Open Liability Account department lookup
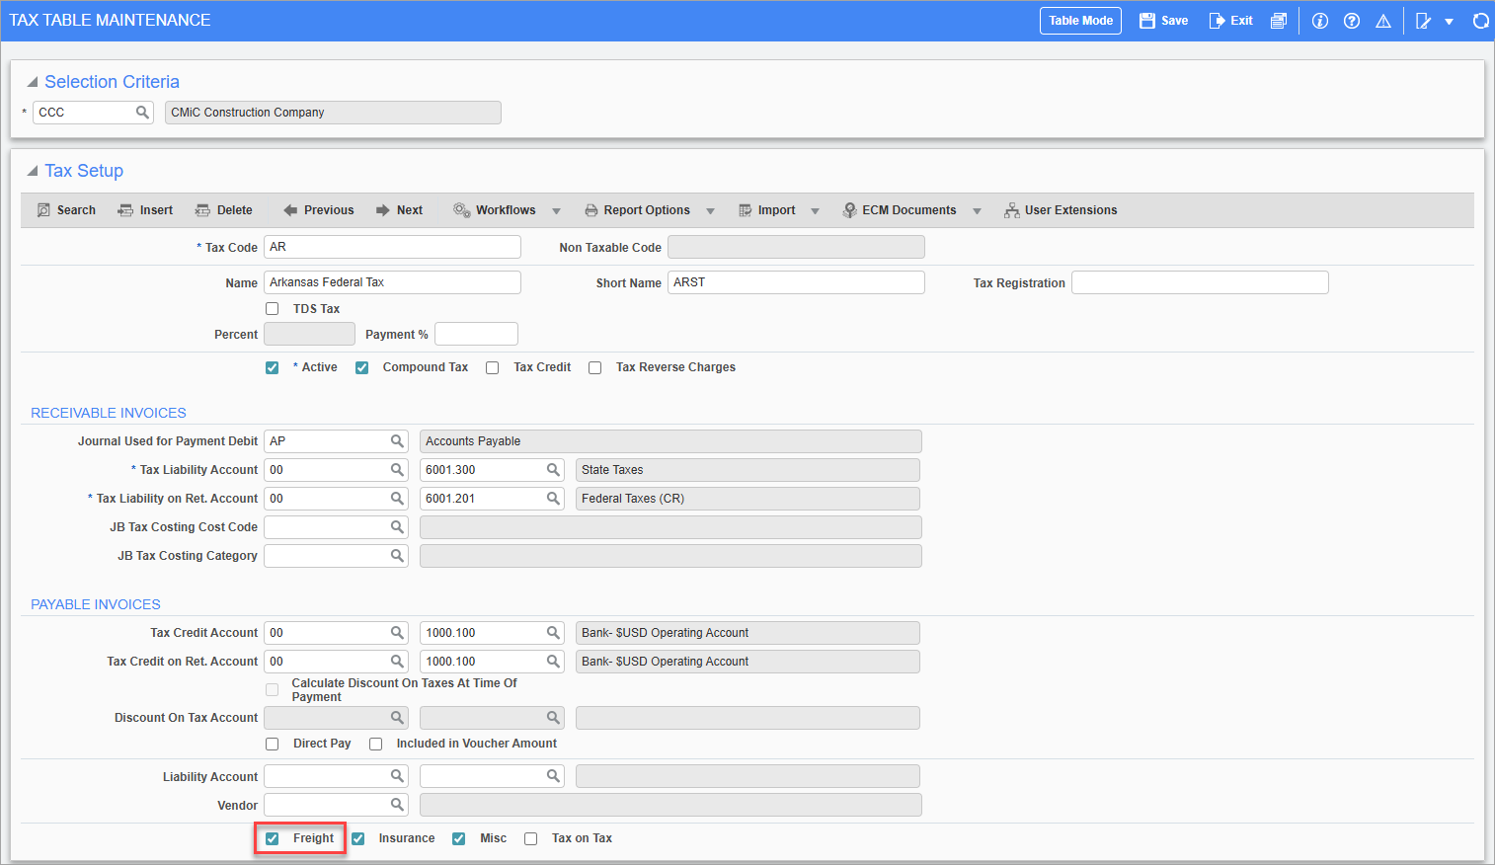Viewport: 1495px width, 865px height. coord(397,777)
